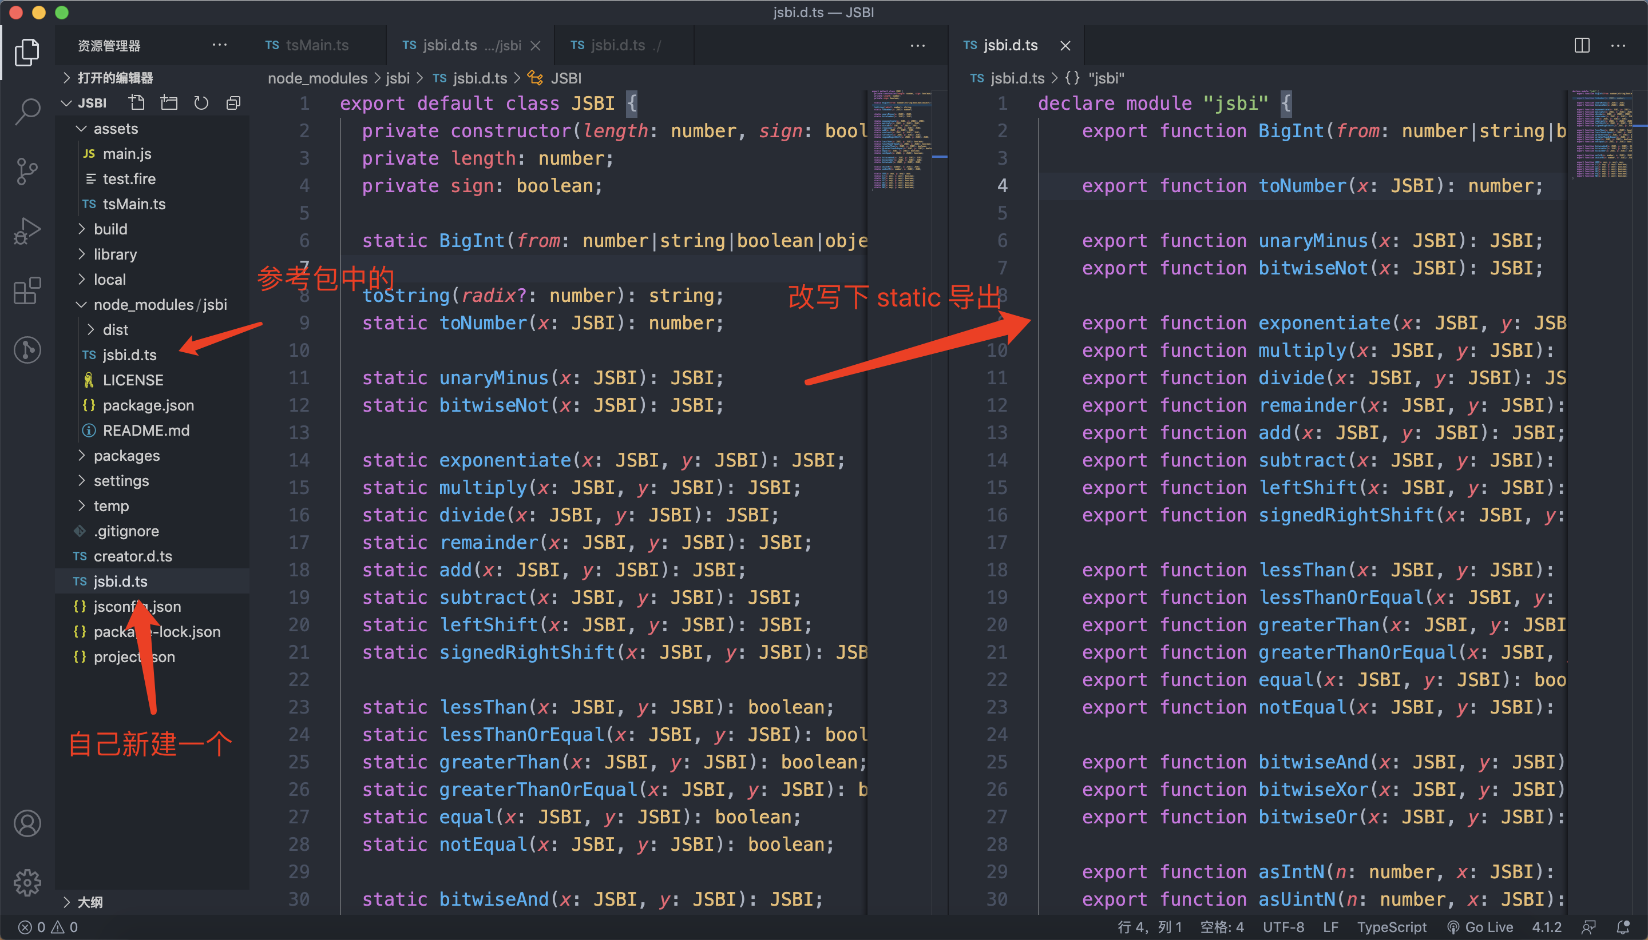Expand the outline section at bottom
This screenshot has height=940, width=1648.
click(90, 902)
